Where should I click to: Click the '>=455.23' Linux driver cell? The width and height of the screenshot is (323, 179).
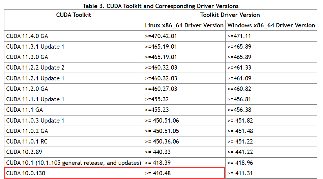click(x=184, y=110)
